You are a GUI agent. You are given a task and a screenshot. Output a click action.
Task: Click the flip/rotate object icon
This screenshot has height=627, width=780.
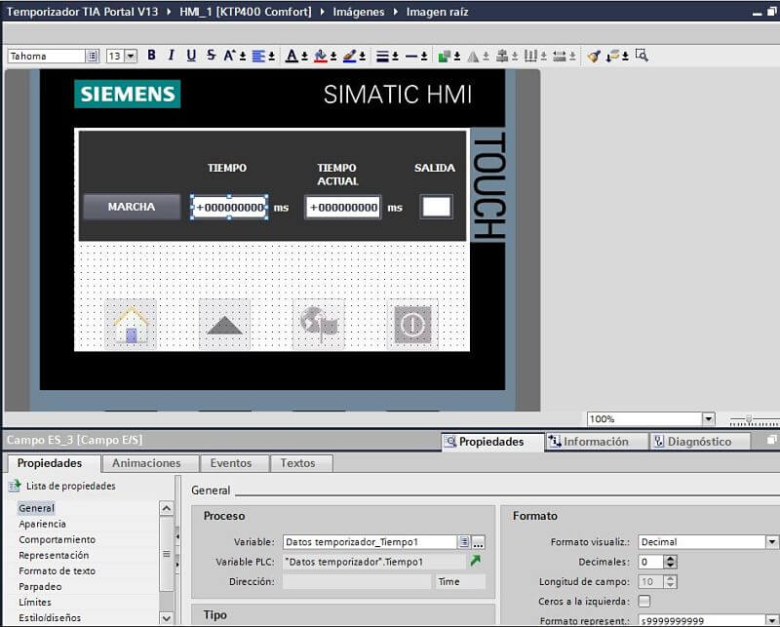click(x=473, y=57)
